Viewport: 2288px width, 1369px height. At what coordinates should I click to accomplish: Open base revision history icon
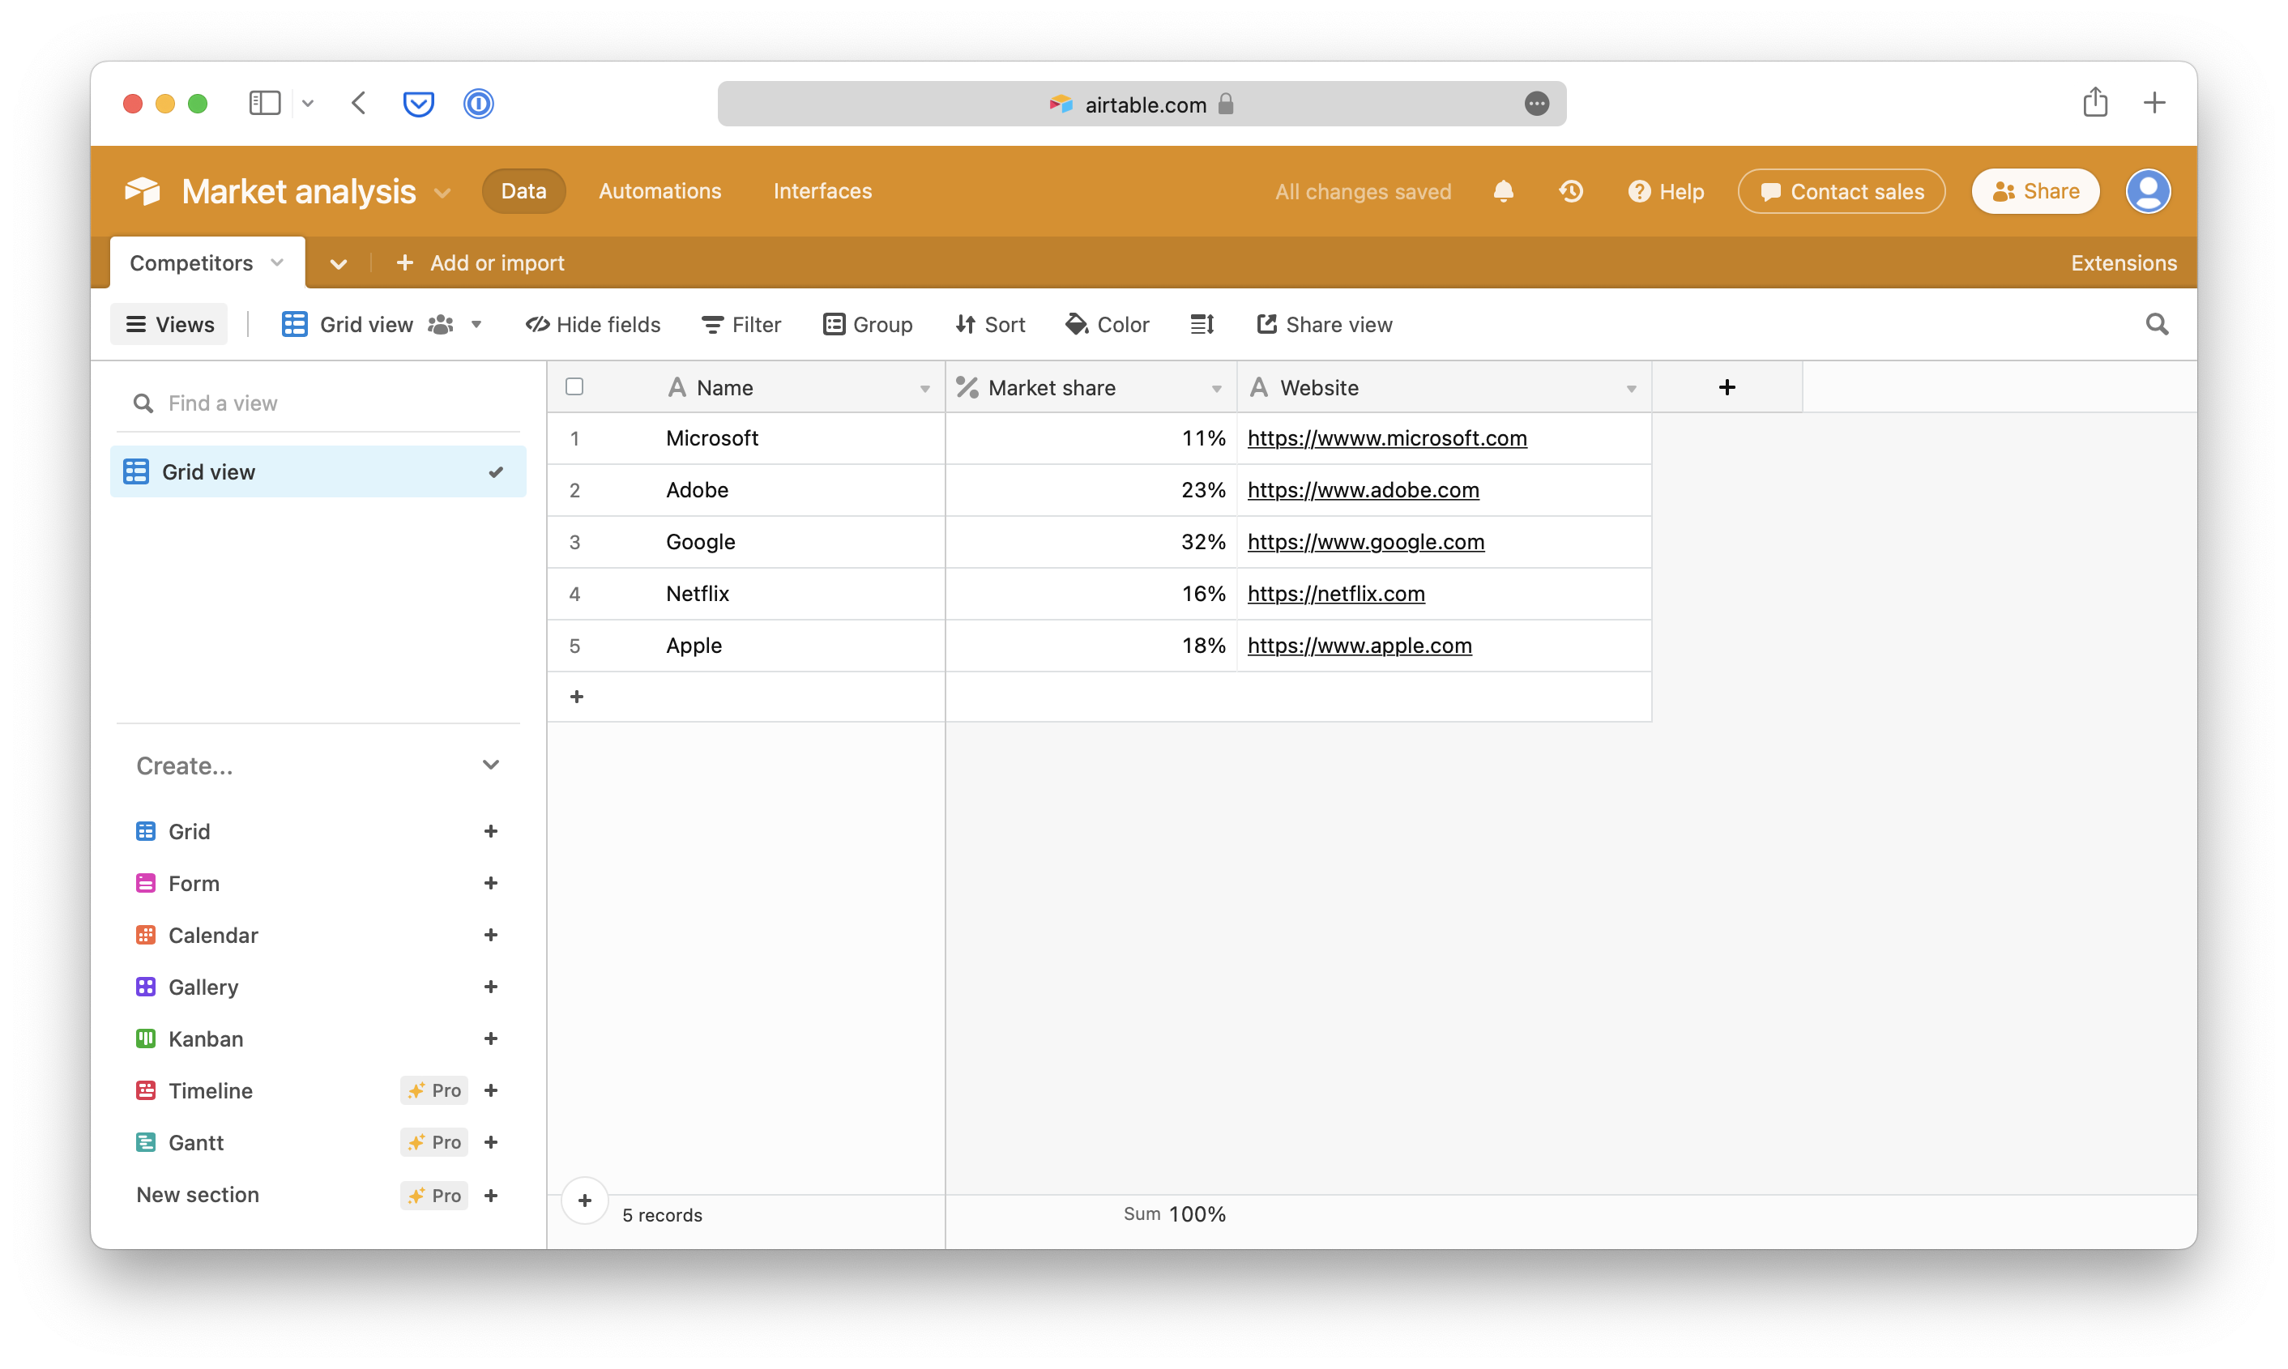point(1571,191)
